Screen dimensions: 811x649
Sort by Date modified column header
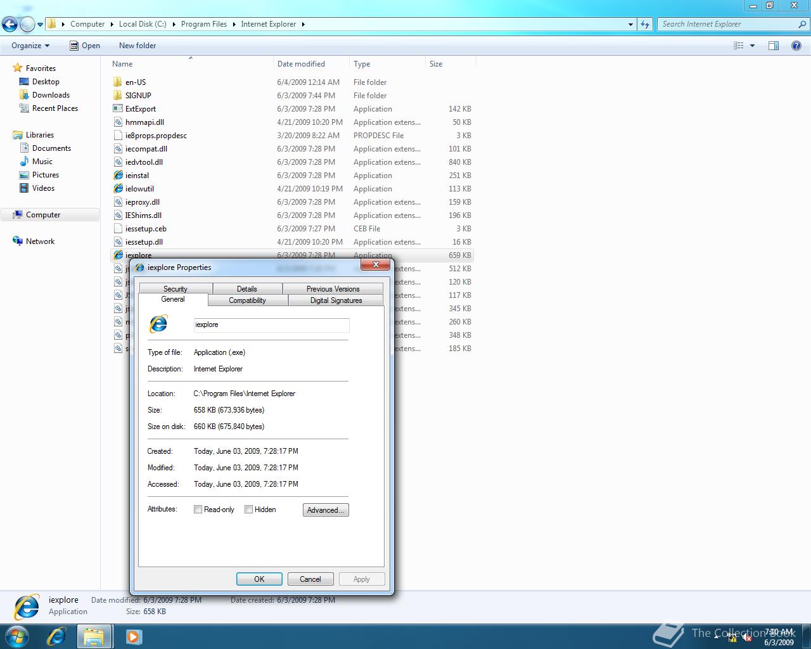[x=311, y=64]
